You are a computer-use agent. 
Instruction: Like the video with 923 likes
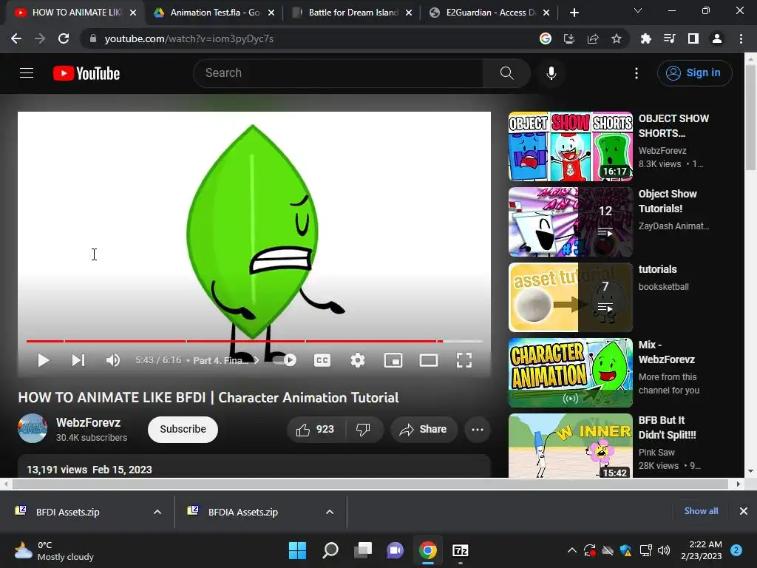(x=316, y=430)
